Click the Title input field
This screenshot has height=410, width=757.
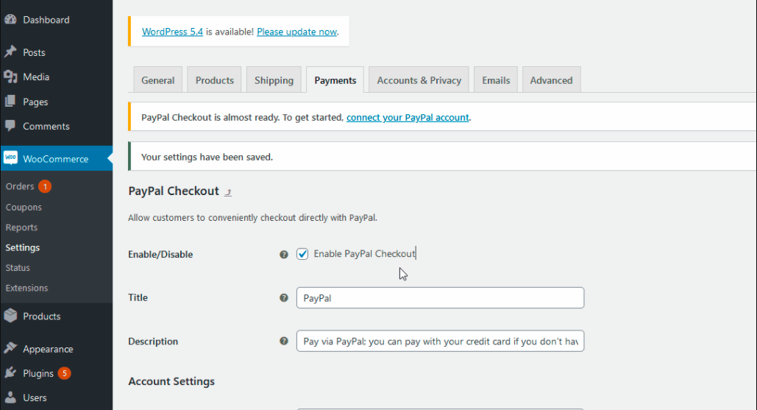(x=440, y=298)
